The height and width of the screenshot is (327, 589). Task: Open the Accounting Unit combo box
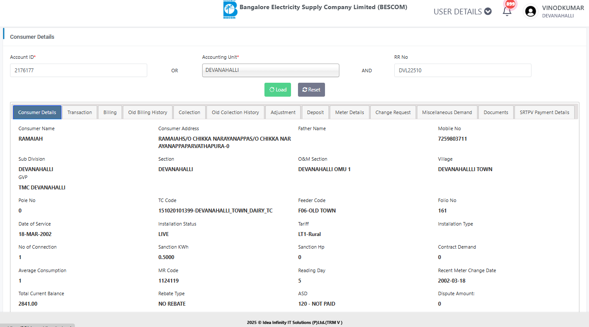click(x=271, y=70)
